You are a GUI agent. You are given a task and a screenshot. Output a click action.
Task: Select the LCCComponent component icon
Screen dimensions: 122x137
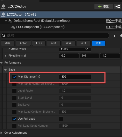pos(13,27)
